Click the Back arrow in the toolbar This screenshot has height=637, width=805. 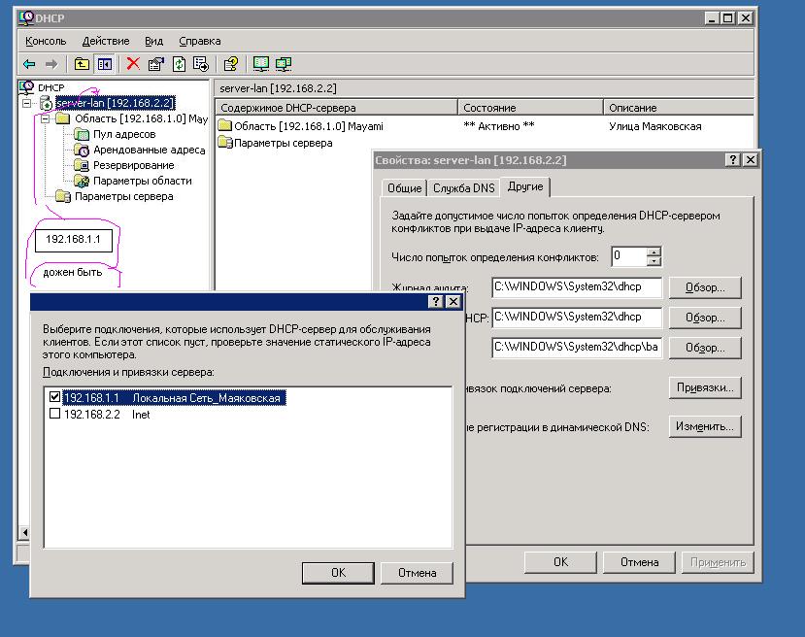(29, 64)
